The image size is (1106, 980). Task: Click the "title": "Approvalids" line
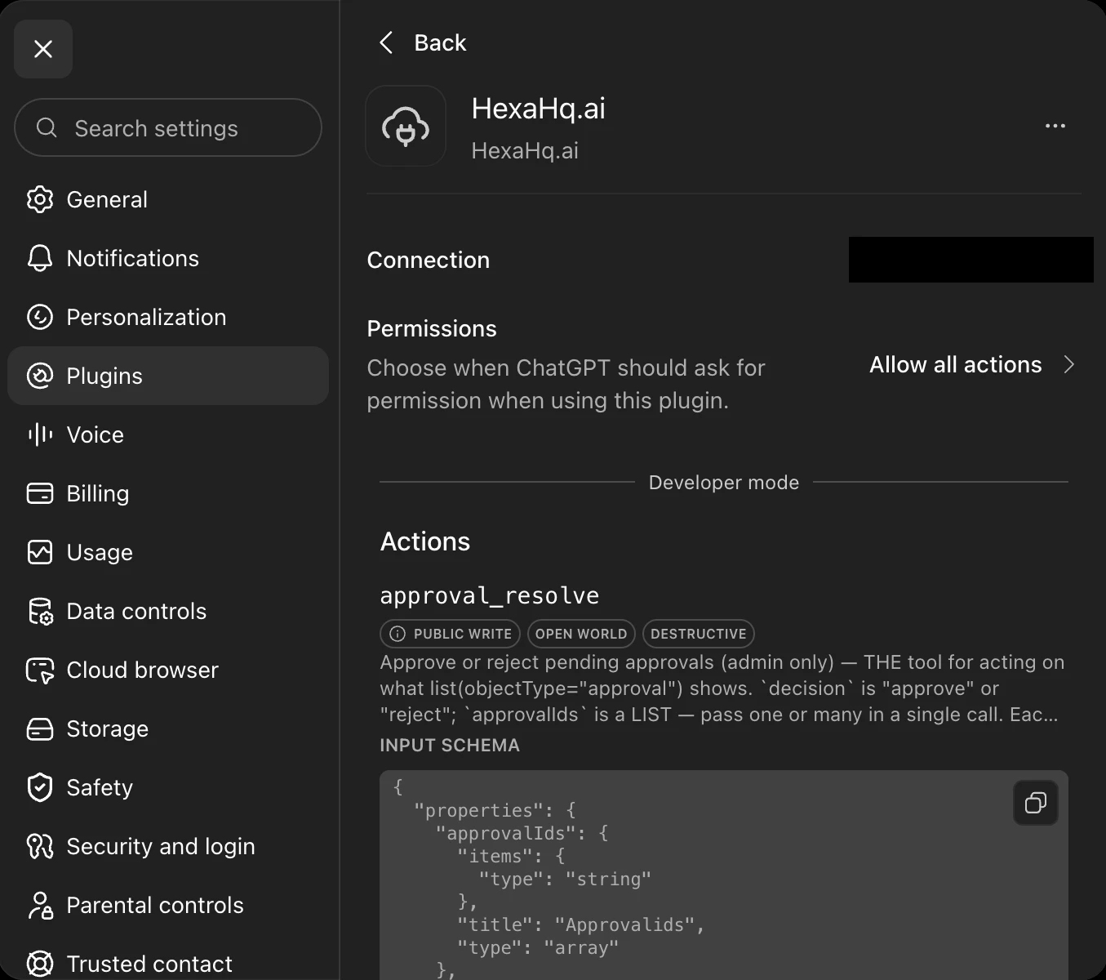point(581,924)
